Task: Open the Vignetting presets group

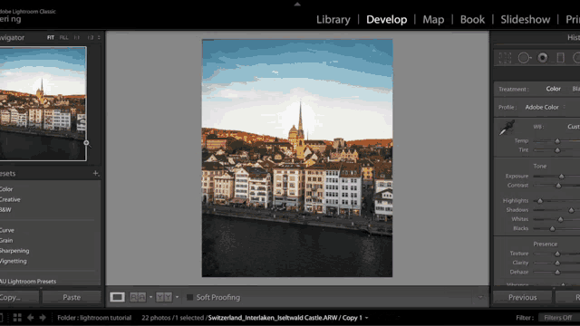Action: [x=14, y=262]
